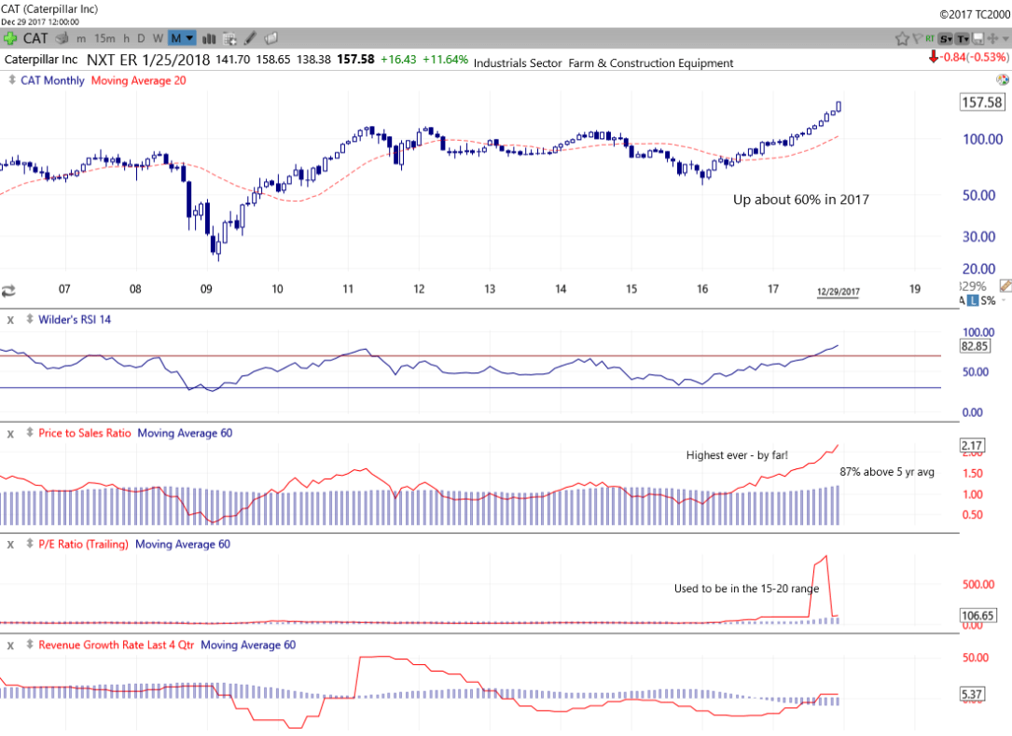Flag the CAT symbol with flag icon
The image size is (1012, 736).
coord(917,38)
